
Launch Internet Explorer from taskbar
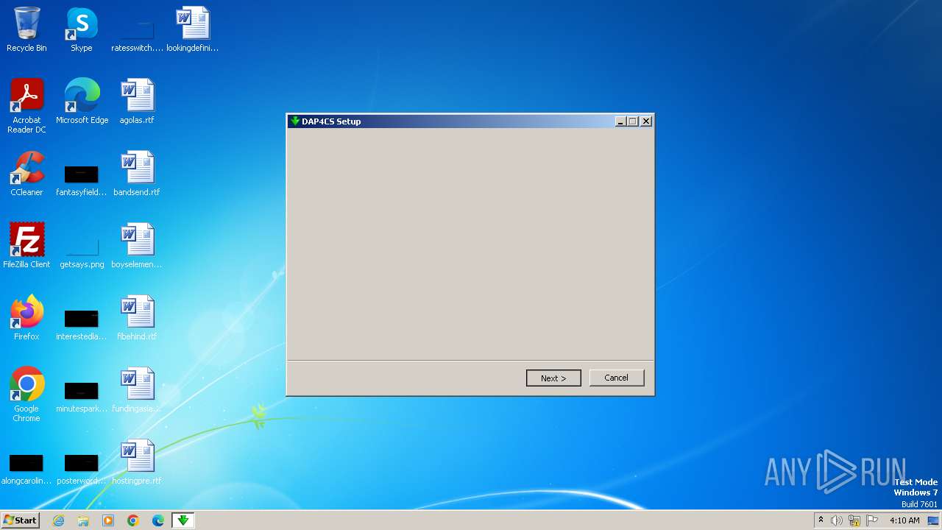click(x=58, y=520)
